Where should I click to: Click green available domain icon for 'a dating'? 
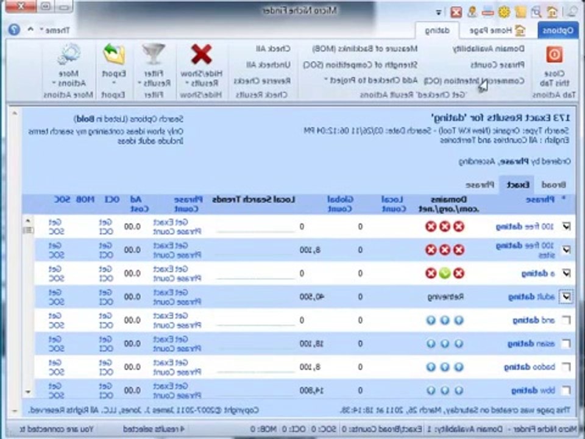coord(445,273)
